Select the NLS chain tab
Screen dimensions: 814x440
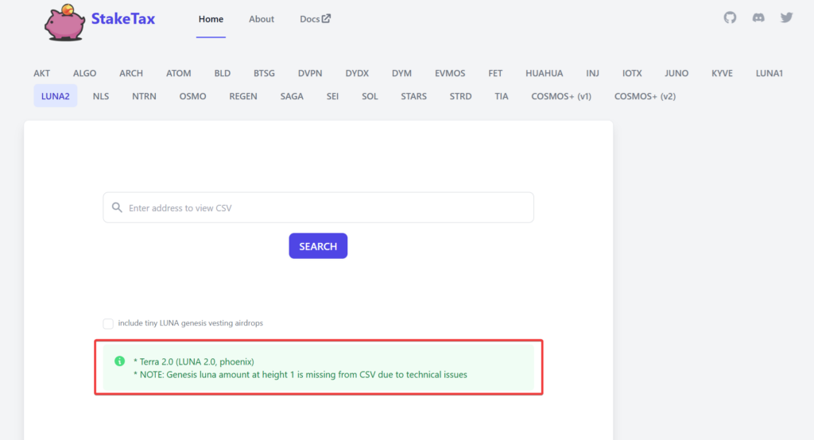point(101,96)
